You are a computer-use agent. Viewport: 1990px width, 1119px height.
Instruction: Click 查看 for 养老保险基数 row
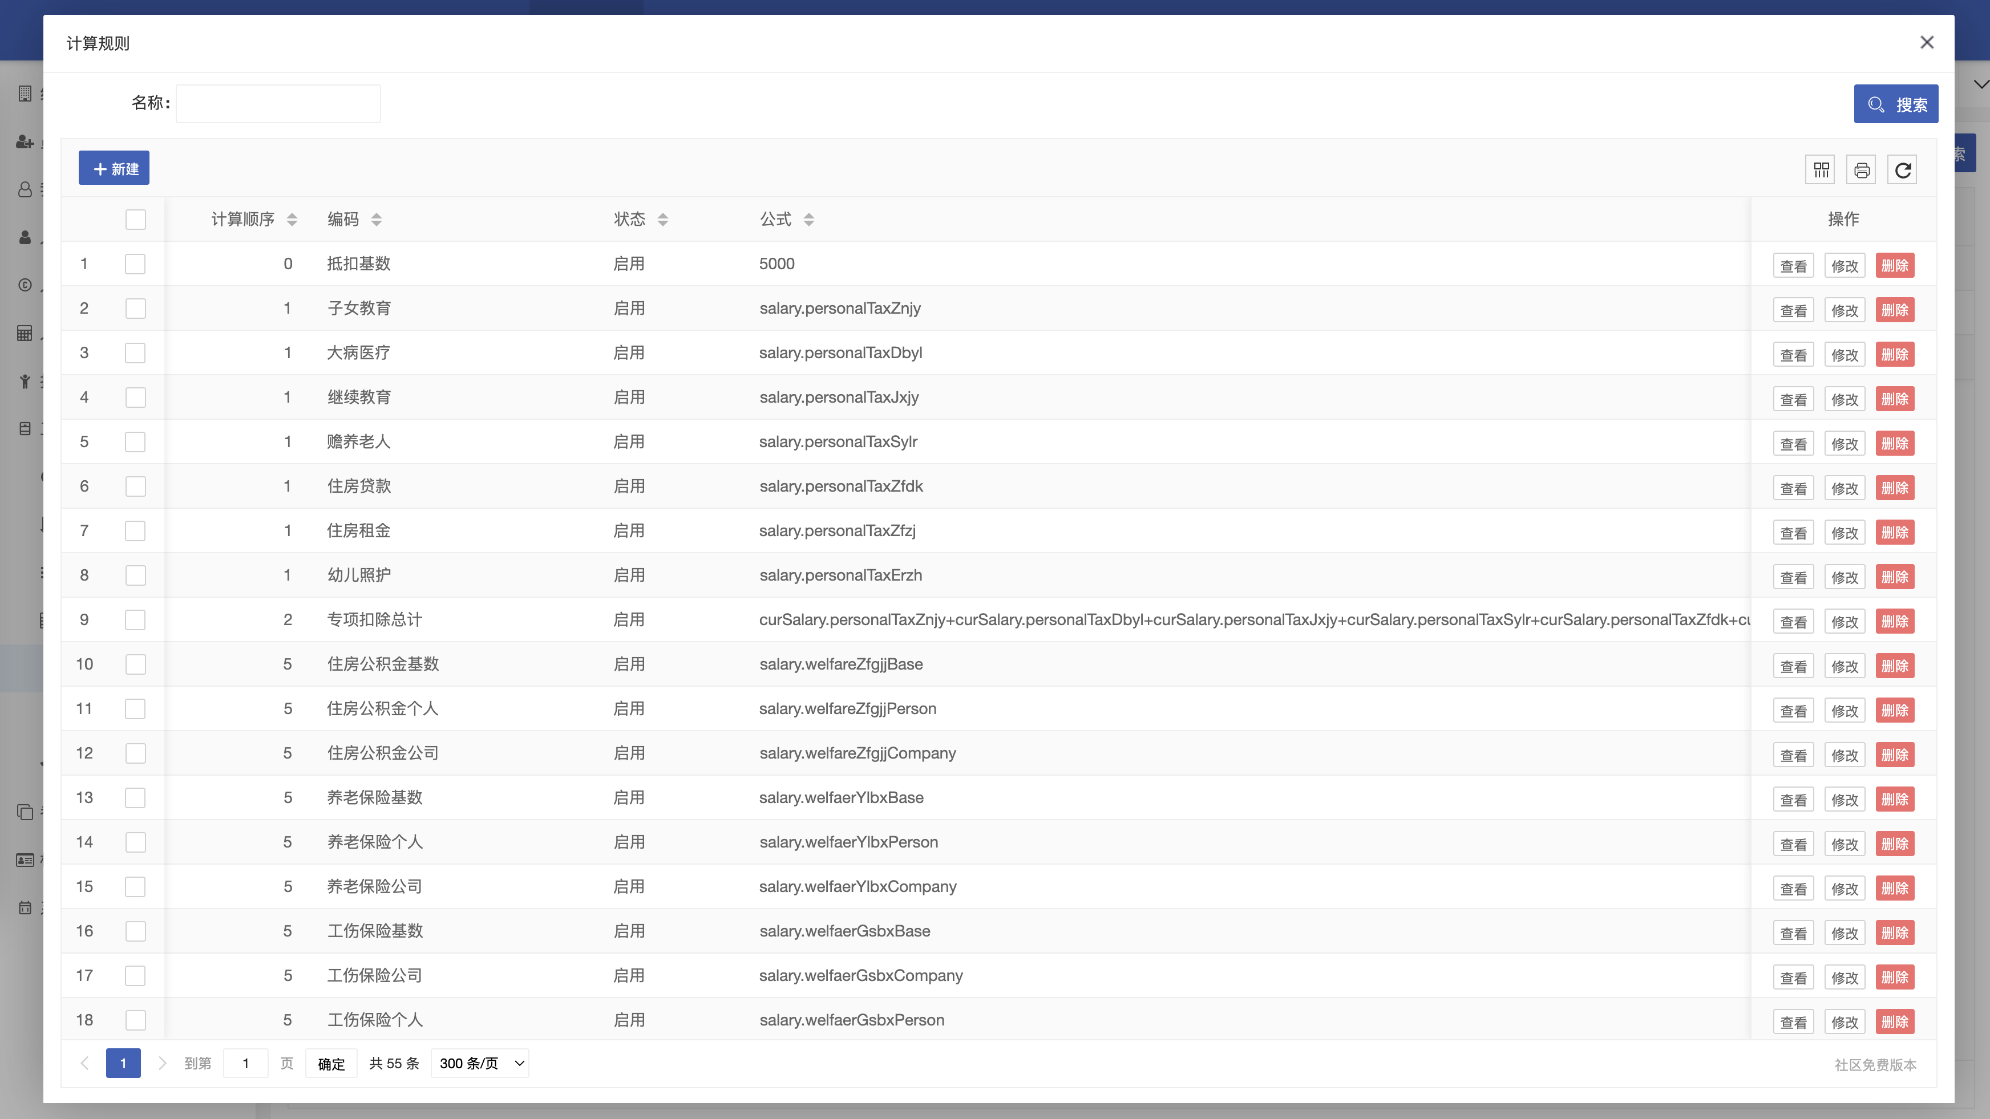[x=1793, y=799]
